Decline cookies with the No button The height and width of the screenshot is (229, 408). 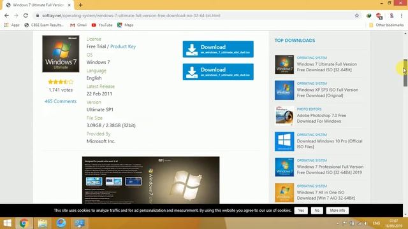[x=317, y=211]
